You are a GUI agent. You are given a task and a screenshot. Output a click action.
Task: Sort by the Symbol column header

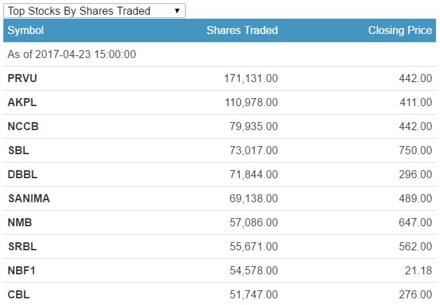25,30
